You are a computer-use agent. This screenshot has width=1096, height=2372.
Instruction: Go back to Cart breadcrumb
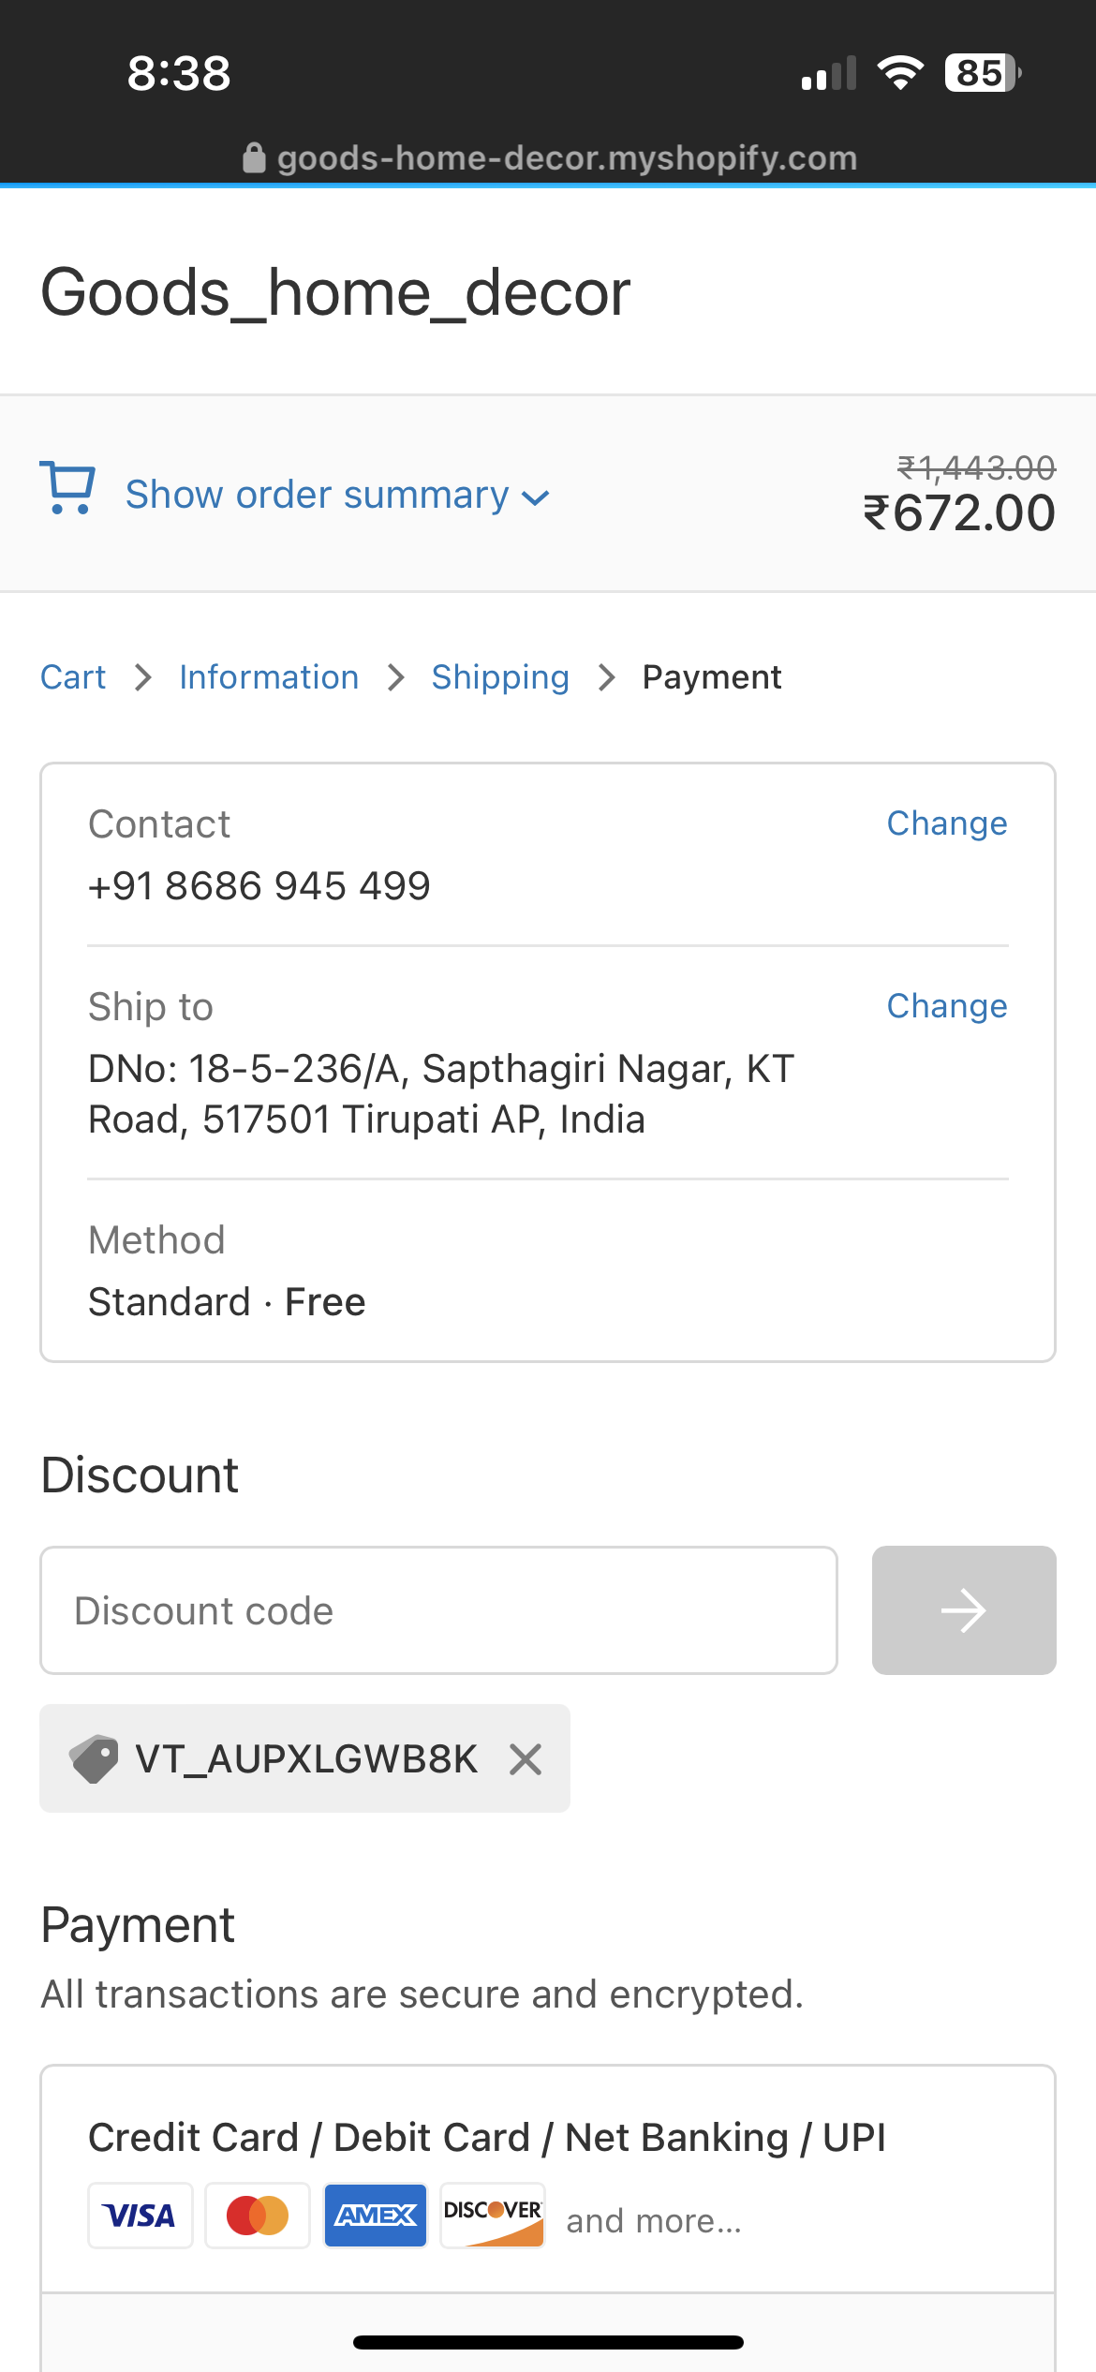coord(73,677)
